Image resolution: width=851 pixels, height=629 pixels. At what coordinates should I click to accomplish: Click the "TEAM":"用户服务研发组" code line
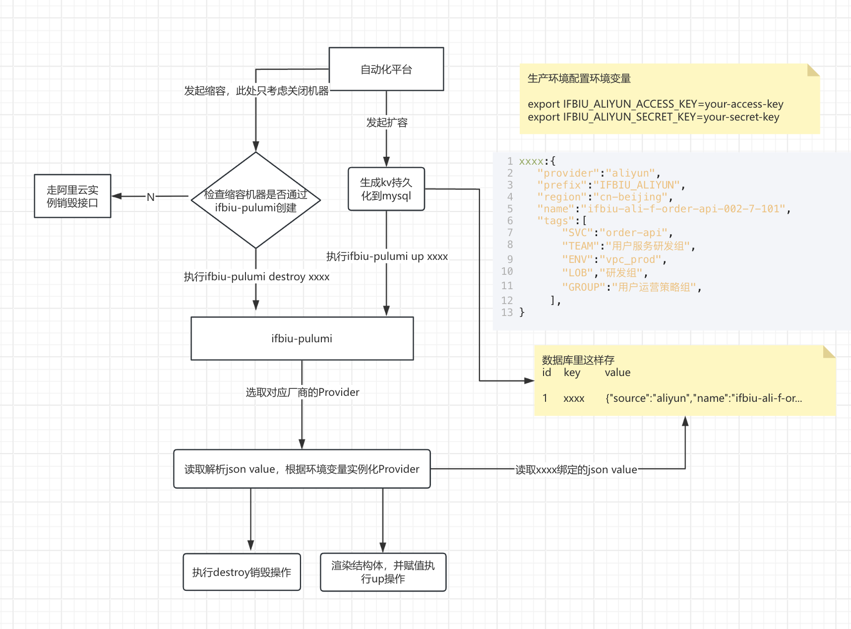[x=629, y=246]
